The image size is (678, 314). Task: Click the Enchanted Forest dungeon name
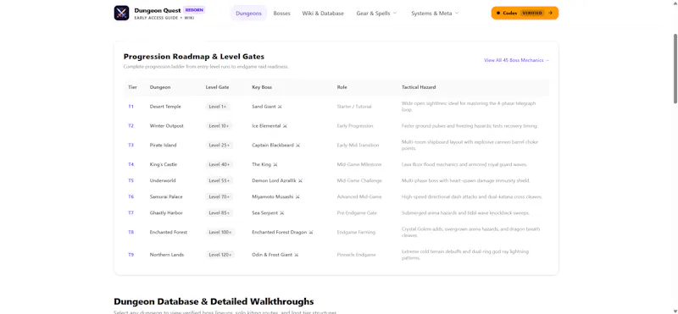coord(168,233)
